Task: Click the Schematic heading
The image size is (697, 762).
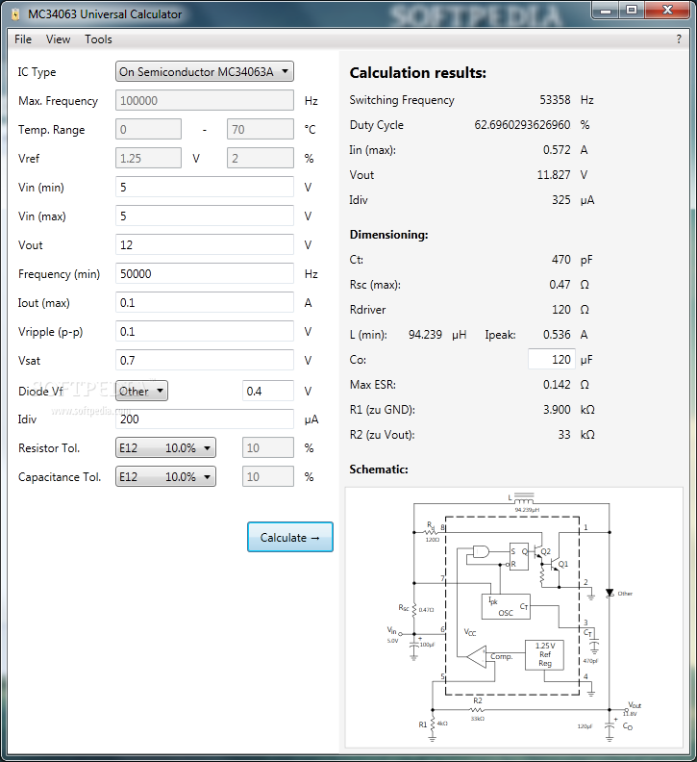Action: point(379,470)
